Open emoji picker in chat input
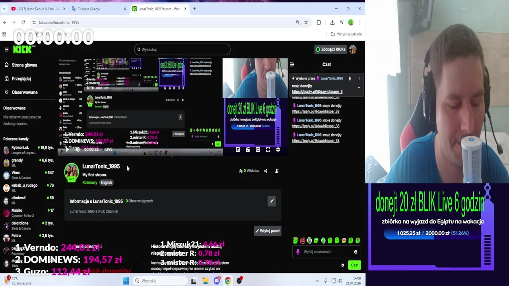This screenshot has width=509, height=286. [356, 252]
